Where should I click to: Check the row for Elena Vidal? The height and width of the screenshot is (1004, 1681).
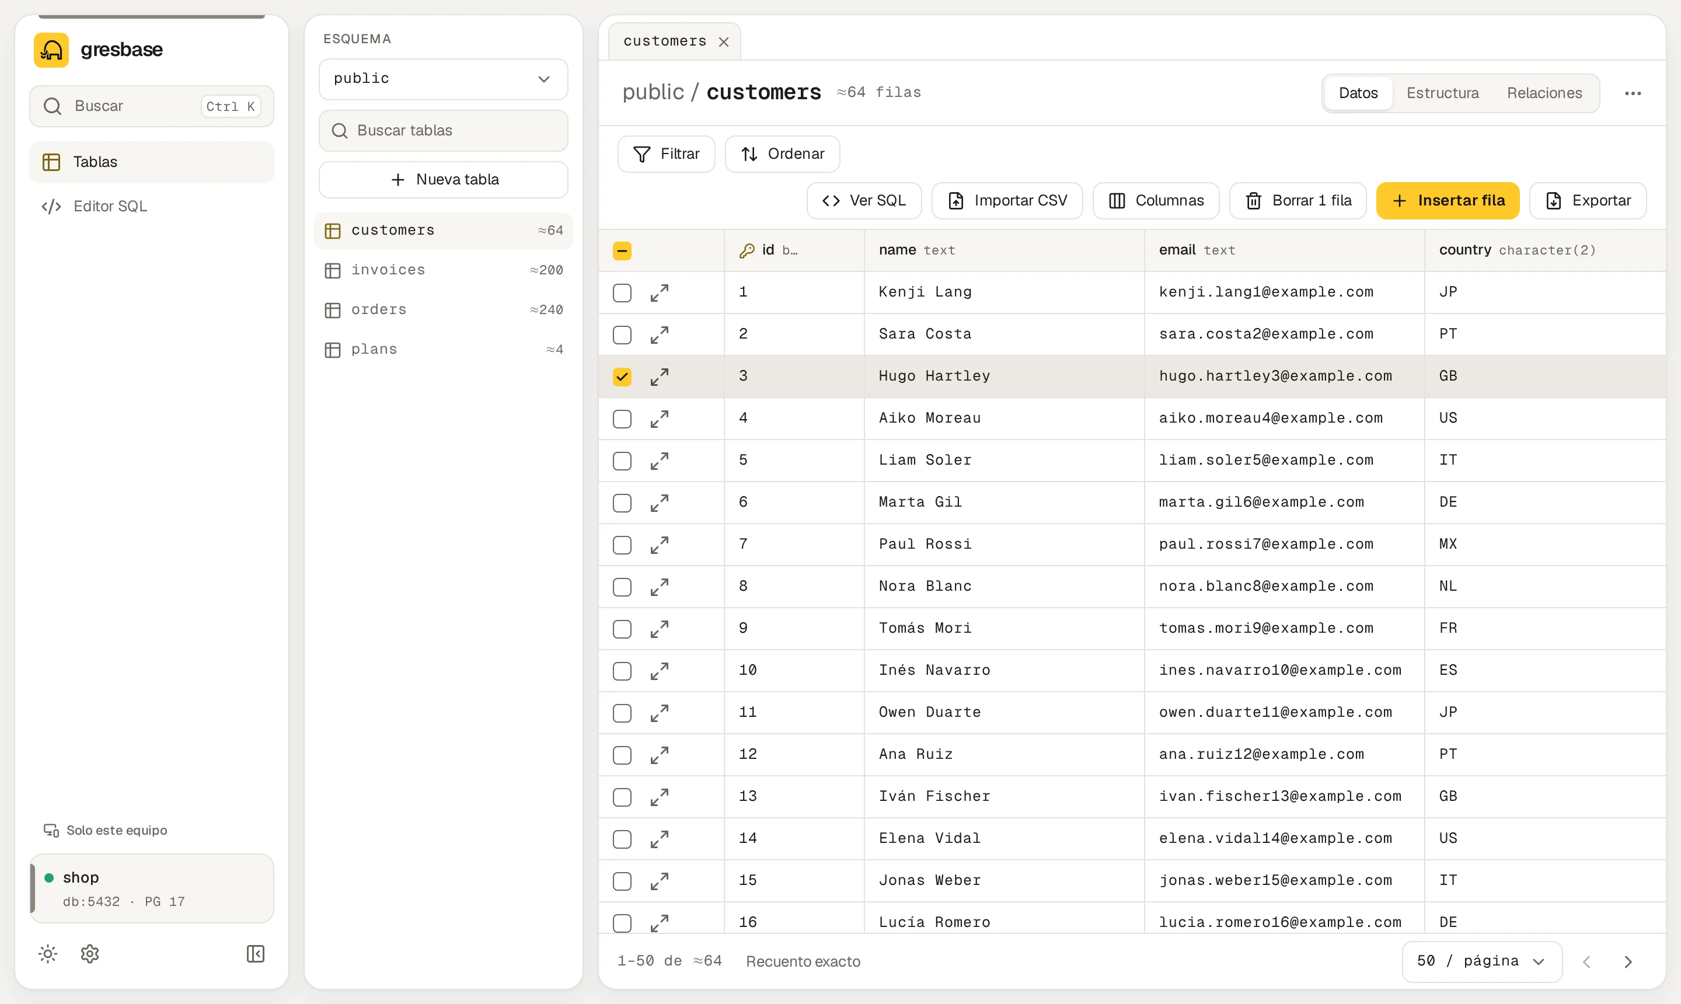(x=622, y=839)
